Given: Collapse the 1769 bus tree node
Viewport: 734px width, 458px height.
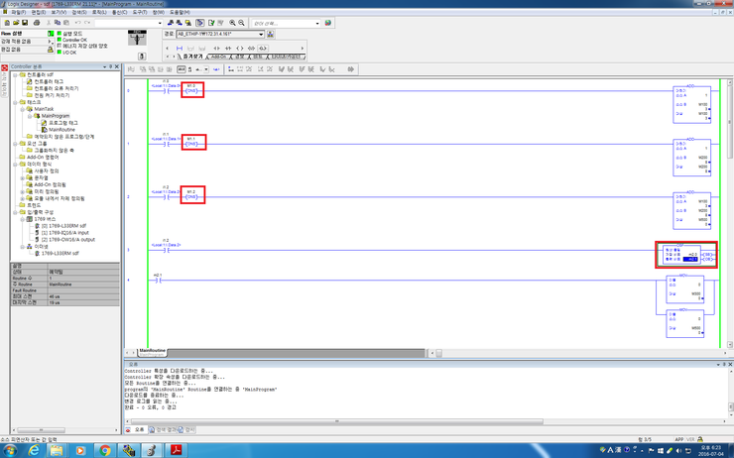Looking at the screenshot, I should tap(22, 219).
